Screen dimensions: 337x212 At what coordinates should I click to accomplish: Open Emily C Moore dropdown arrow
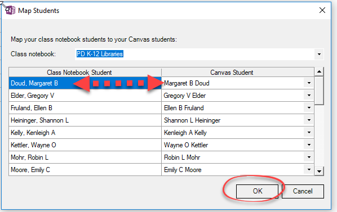coord(309,170)
